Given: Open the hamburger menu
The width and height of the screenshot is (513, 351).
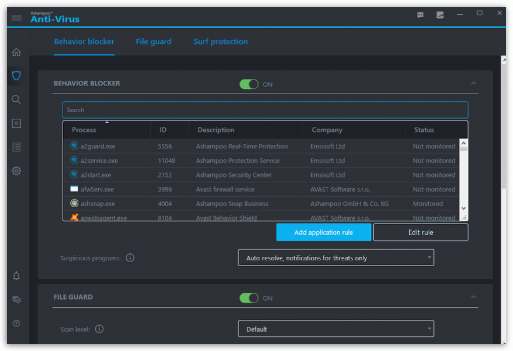Looking at the screenshot, I should pyautogui.click(x=17, y=18).
